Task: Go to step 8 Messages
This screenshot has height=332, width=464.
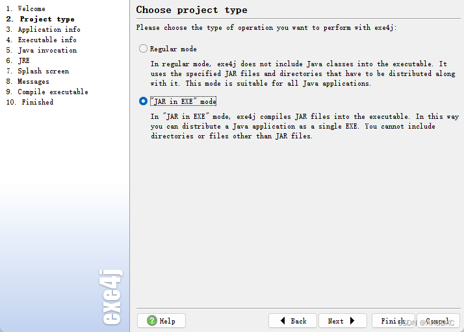Action: tap(27, 81)
